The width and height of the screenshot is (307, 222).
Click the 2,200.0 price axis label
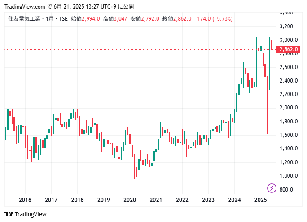(289, 94)
